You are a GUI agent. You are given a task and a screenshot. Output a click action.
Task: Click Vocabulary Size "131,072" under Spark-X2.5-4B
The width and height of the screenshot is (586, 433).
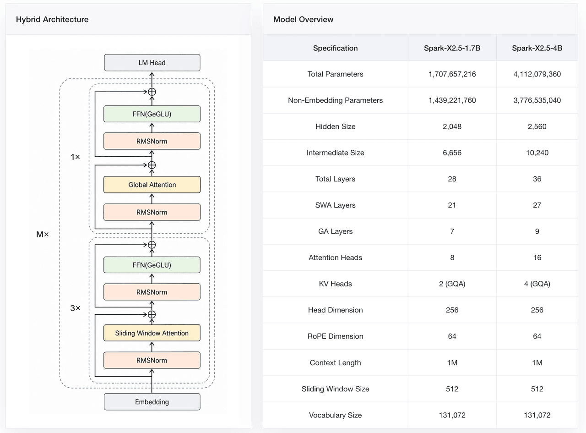coord(537,415)
